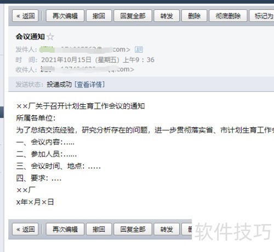Click bottom 转发 button
The image size is (274, 252).
tap(167, 229)
